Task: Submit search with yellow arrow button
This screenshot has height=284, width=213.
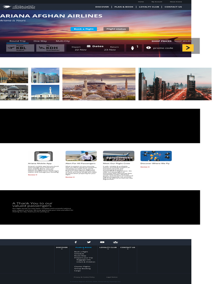Action: click(x=188, y=48)
